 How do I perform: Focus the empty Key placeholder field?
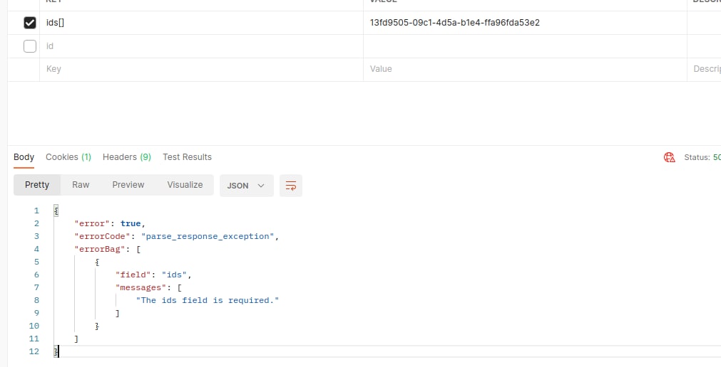pos(200,69)
